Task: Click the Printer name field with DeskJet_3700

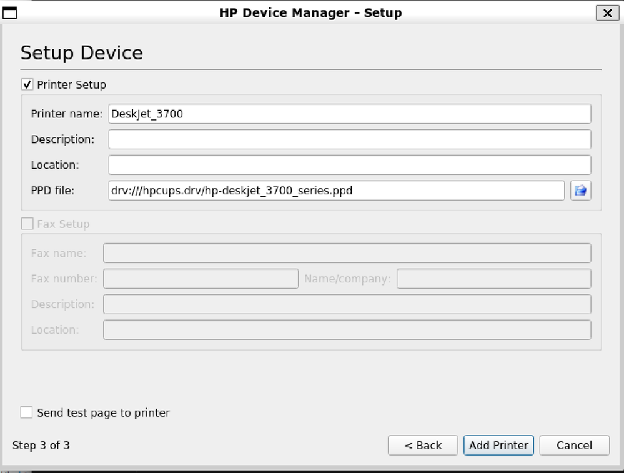Action: pyautogui.click(x=349, y=114)
